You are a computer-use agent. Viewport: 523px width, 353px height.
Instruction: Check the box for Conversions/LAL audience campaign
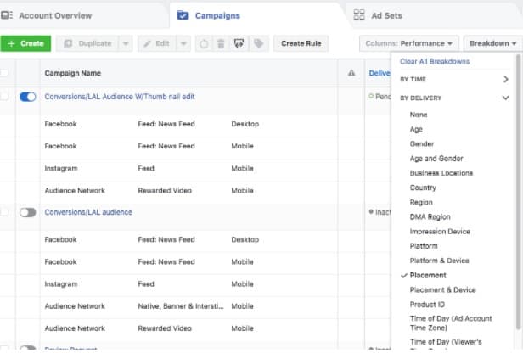point(4,212)
